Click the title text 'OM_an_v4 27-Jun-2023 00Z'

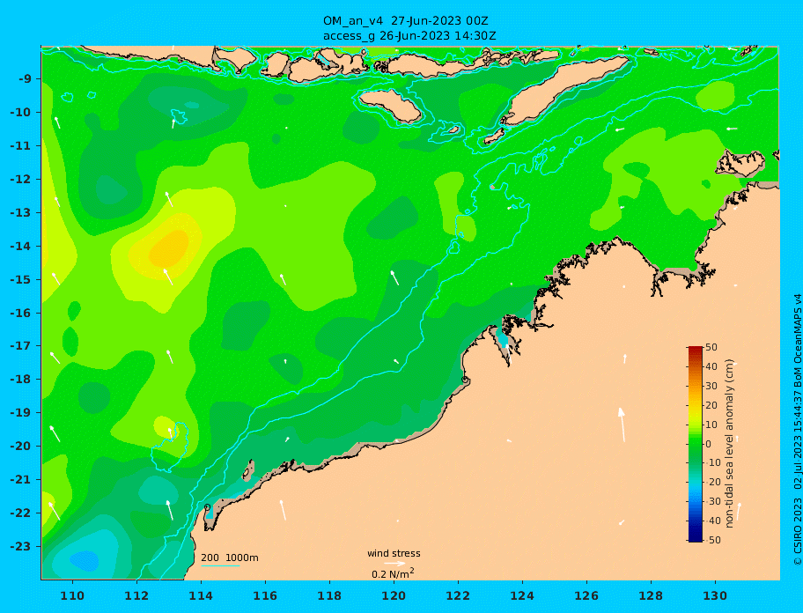click(x=405, y=21)
